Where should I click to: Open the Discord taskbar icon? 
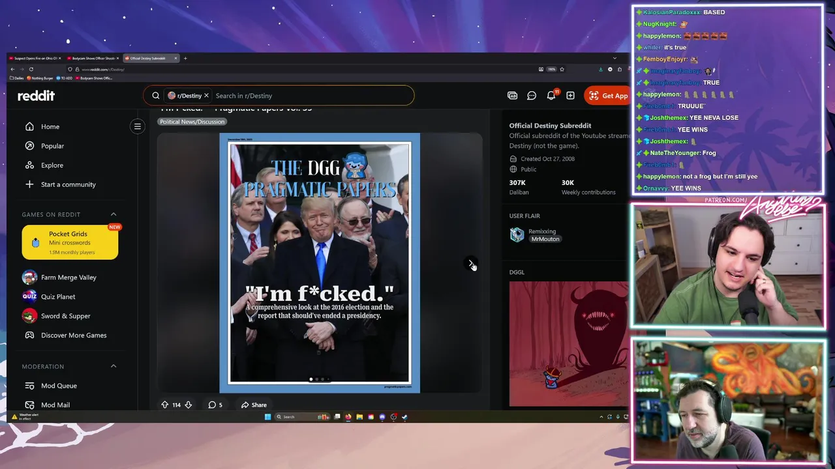coord(382,417)
